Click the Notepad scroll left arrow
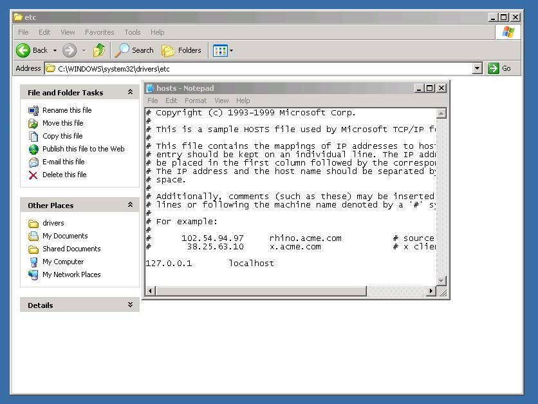This screenshot has width=538, height=404. pyautogui.click(x=151, y=291)
